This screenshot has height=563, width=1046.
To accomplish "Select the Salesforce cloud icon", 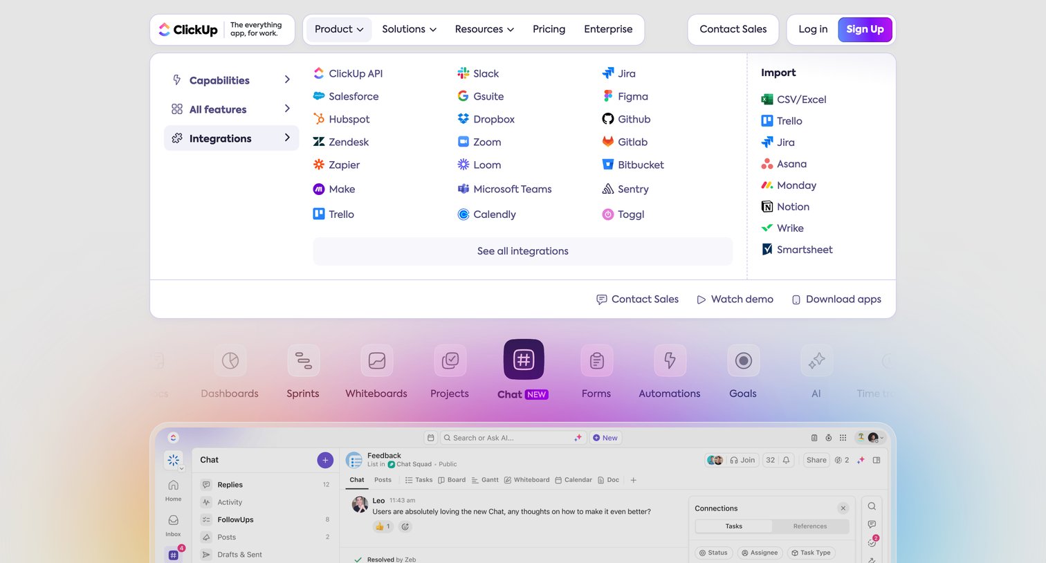I will coord(319,96).
